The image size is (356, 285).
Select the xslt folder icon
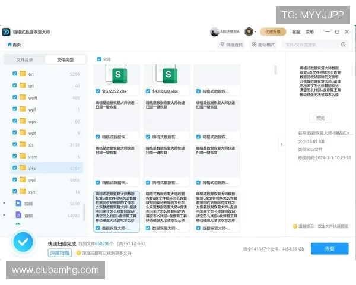pos(23,191)
